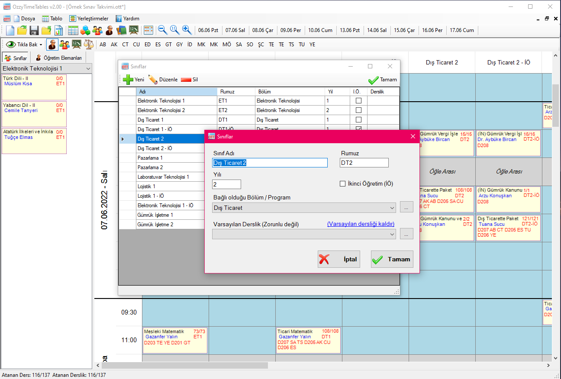Open a file with the folder icon
This screenshot has height=379, width=561.
(x=22, y=30)
